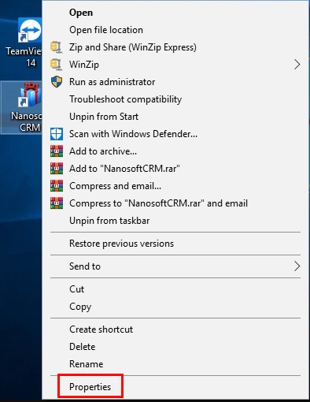Click the "TeamVie 14" desktop label text

coord(24,57)
